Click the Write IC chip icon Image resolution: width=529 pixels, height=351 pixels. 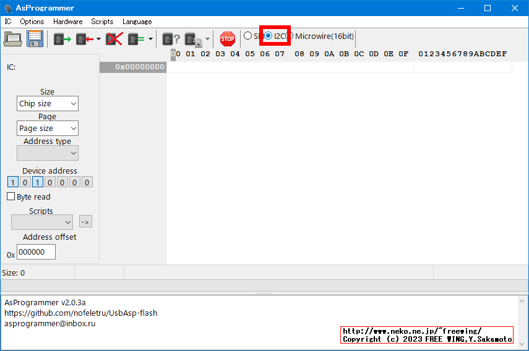tap(84, 39)
